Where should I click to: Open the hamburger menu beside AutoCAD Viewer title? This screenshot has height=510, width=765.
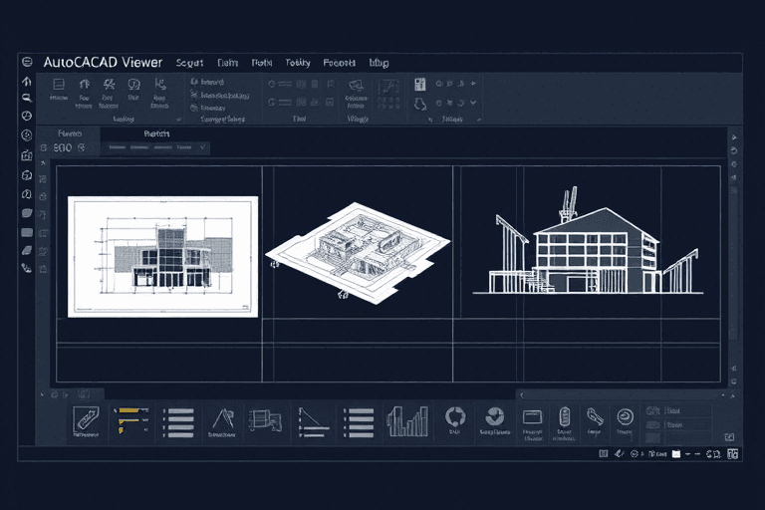pos(27,62)
